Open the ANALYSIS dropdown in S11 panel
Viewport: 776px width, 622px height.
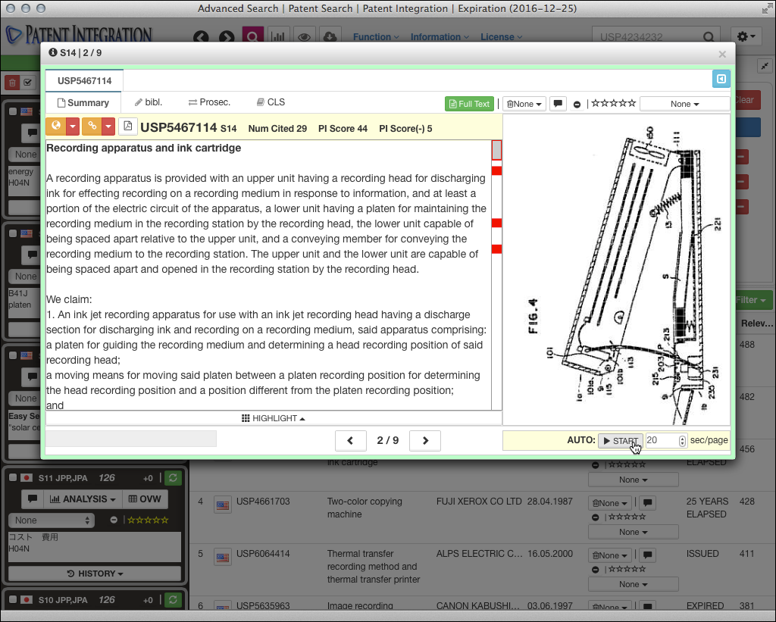point(83,499)
